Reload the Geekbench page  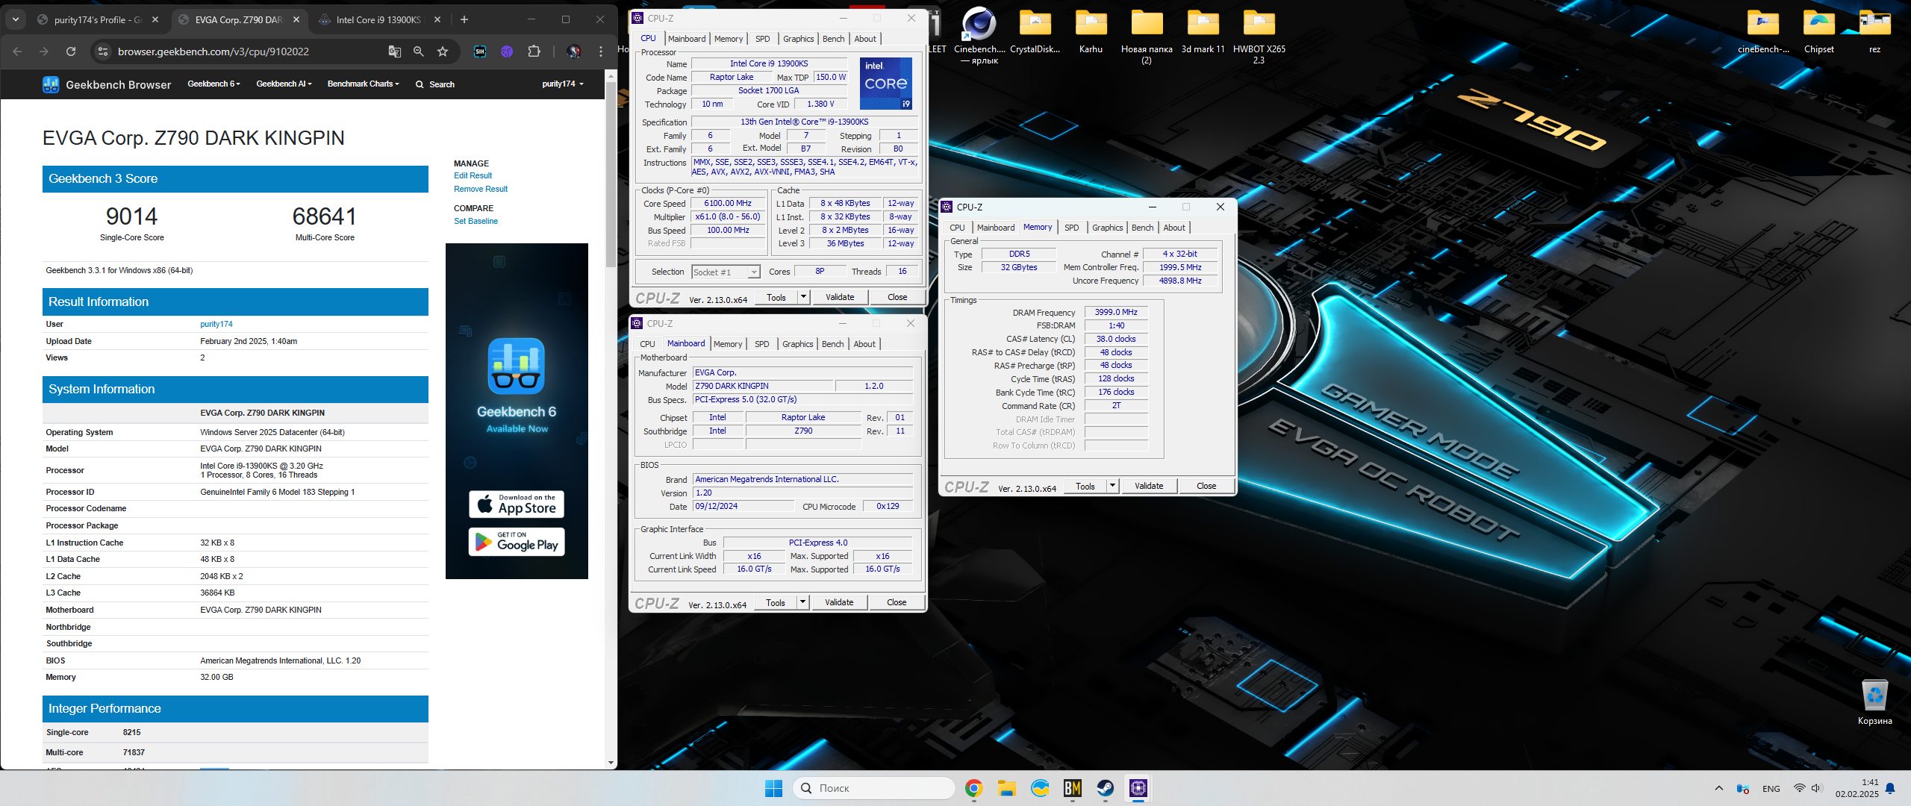(x=71, y=51)
